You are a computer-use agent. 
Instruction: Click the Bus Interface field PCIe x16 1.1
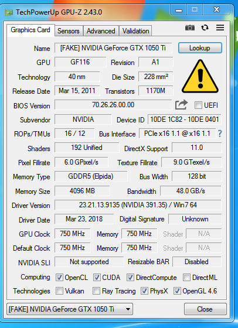coord(177,134)
